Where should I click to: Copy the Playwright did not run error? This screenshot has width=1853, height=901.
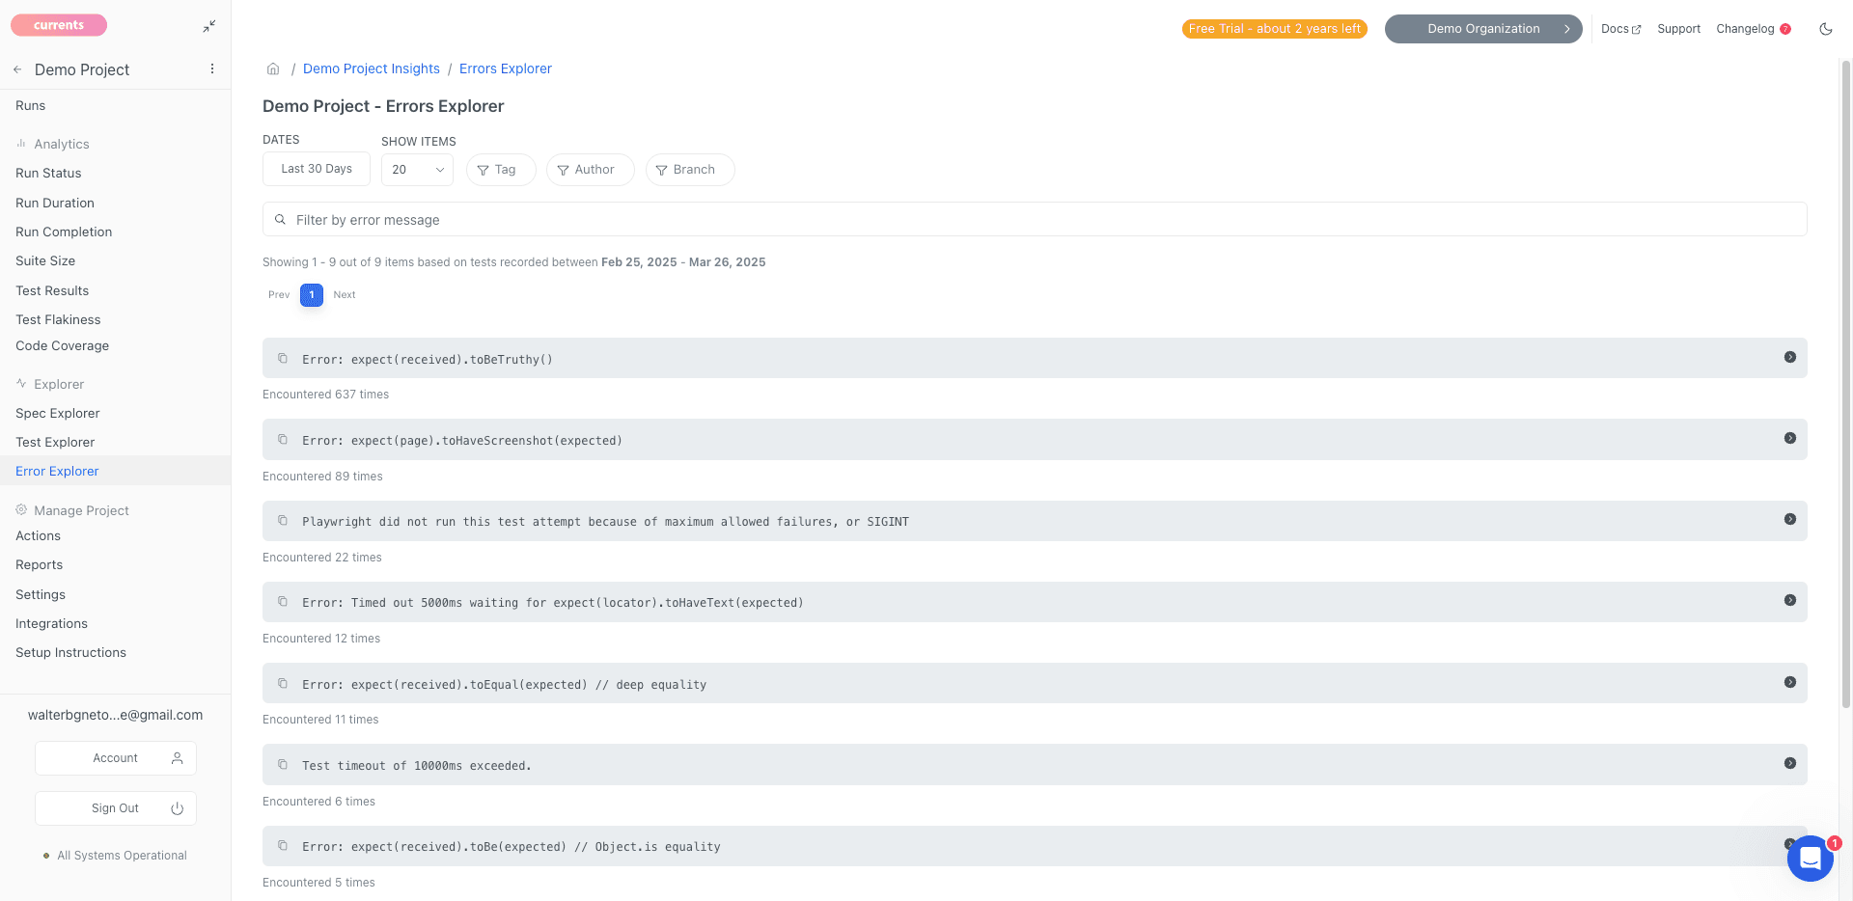[x=283, y=520]
